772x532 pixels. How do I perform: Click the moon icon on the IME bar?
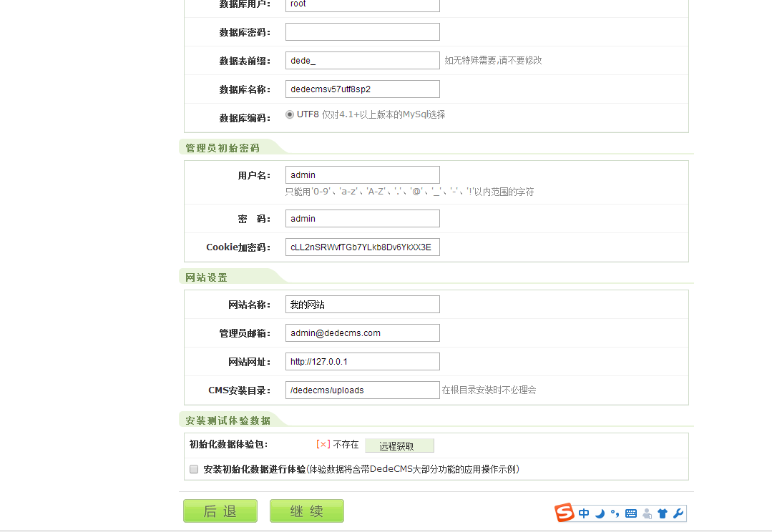point(600,513)
